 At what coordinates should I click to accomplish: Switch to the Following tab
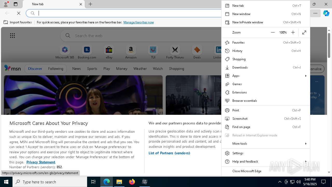pos(56,69)
